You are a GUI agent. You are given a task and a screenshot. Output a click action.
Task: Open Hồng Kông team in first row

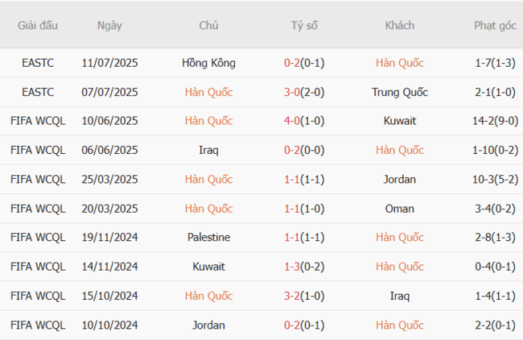[208, 63]
